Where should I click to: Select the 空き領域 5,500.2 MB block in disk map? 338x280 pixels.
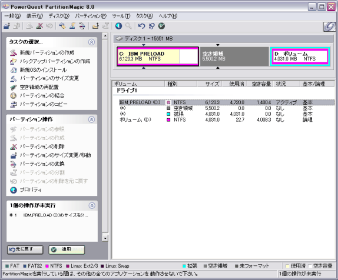click(x=234, y=56)
